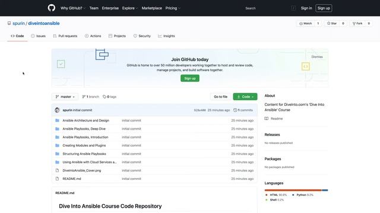Open the Ansible Architecture and Design folder
380x213 pixels.
[85, 121]
